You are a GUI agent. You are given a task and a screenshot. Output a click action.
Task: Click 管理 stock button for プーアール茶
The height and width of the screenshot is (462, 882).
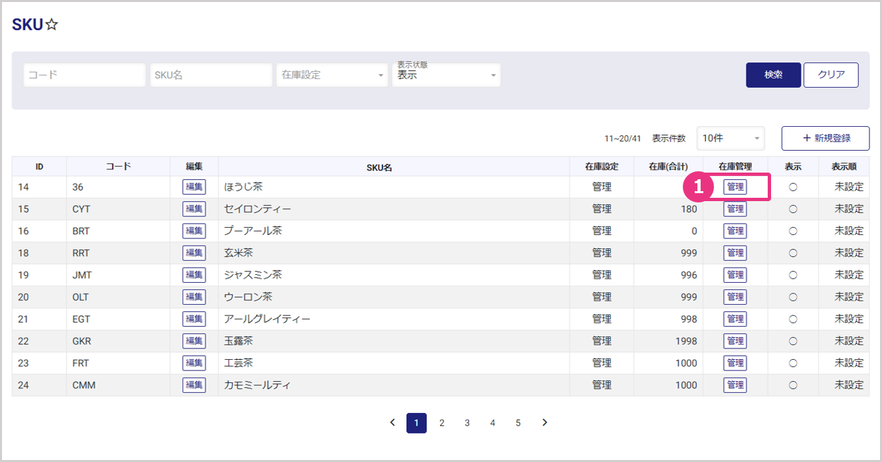click(x=735, y=231)
